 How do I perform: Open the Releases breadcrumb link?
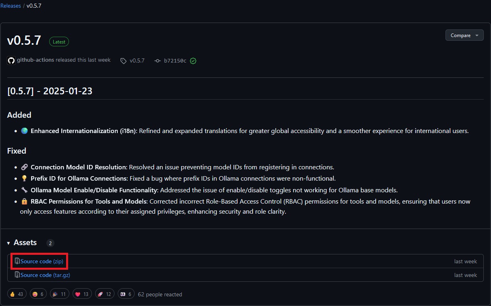tap(10, 6)
